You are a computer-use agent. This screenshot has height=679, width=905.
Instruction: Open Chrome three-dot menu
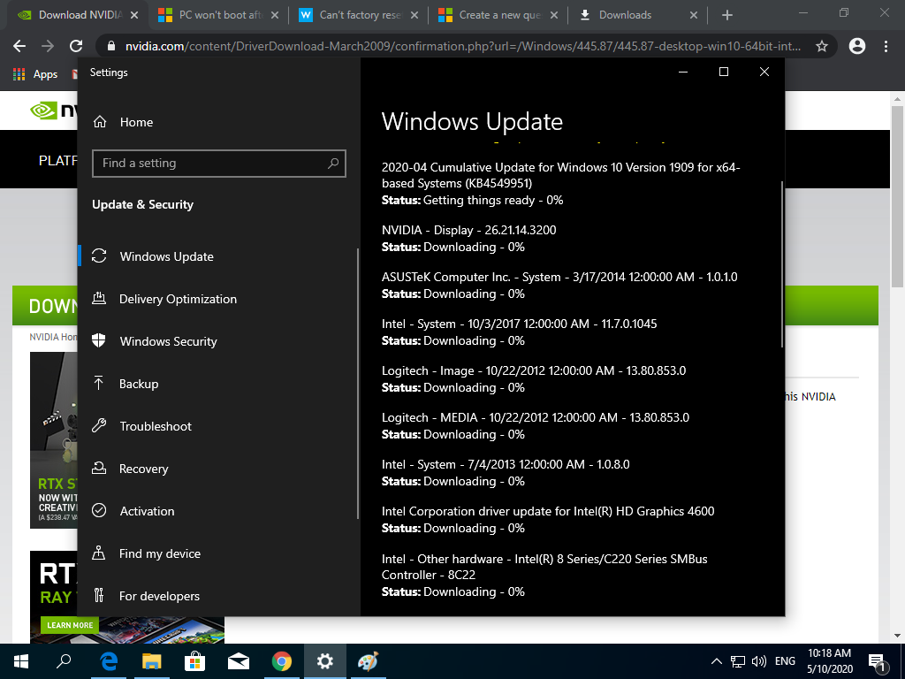click(886, 46)
